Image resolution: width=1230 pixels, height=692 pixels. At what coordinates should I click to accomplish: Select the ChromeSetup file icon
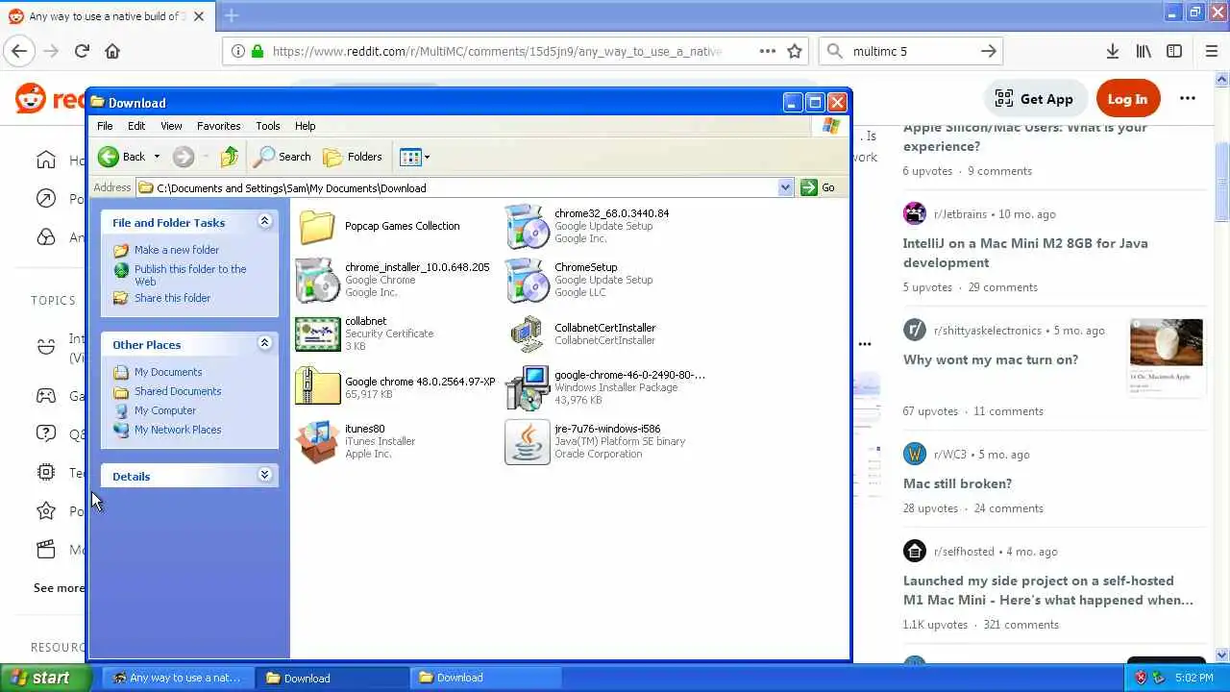pyautogui.click(x=527, y=280)
